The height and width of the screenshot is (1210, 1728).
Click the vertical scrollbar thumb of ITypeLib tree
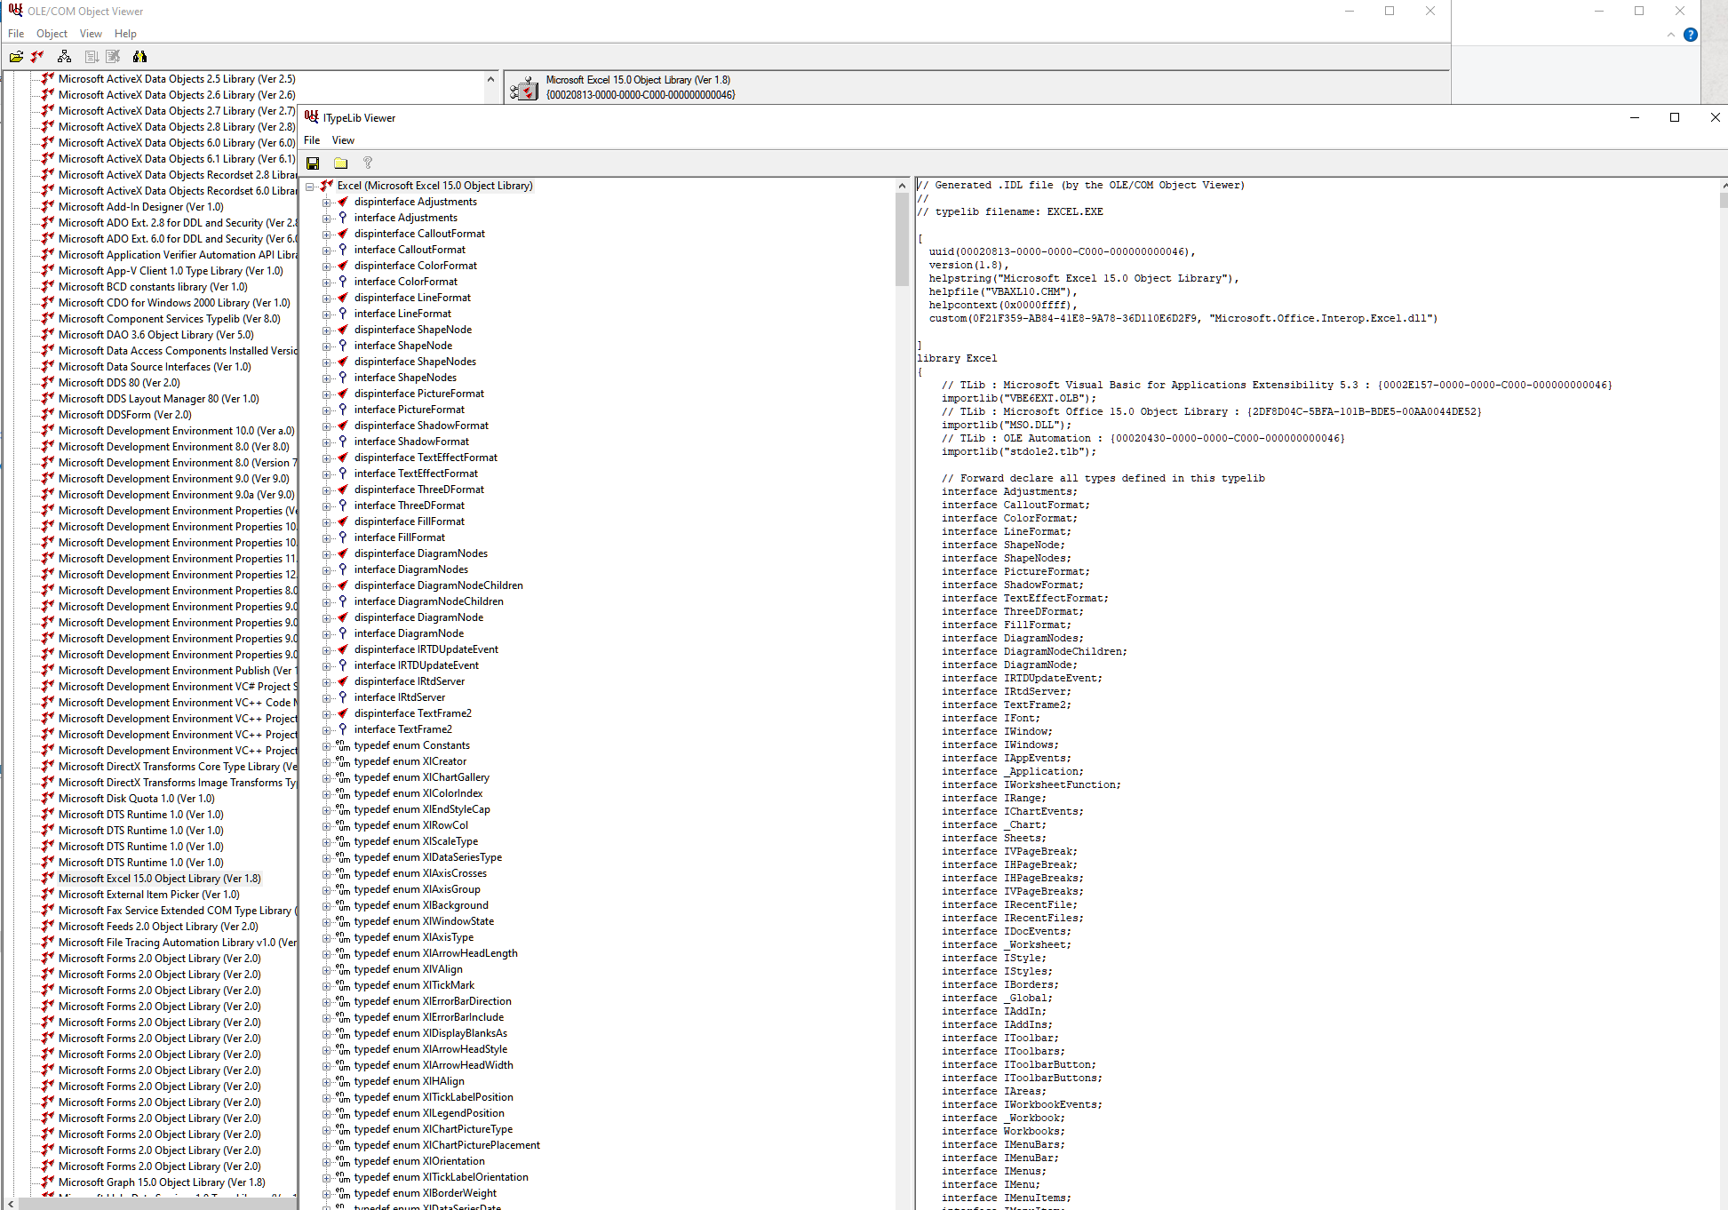point(902,240)
